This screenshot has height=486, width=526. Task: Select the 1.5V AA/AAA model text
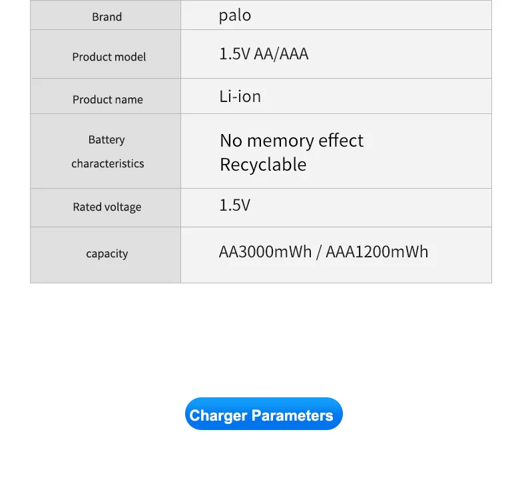[264, 54]
